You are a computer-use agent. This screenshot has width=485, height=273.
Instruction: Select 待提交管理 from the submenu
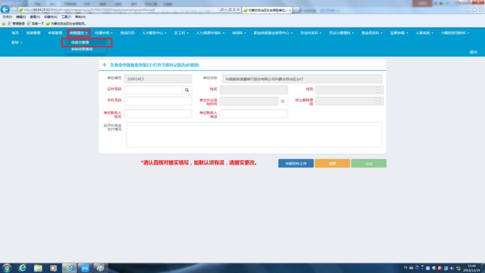(x=80, y=43)
